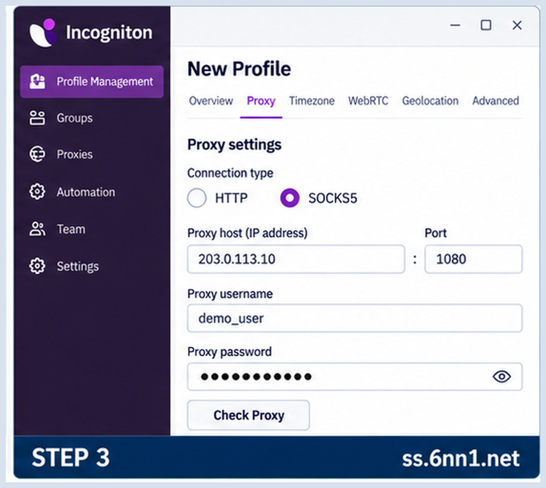The image size is (546, 488).
Task: Switch to the Advanced tab
Action: tap(495, 101)
